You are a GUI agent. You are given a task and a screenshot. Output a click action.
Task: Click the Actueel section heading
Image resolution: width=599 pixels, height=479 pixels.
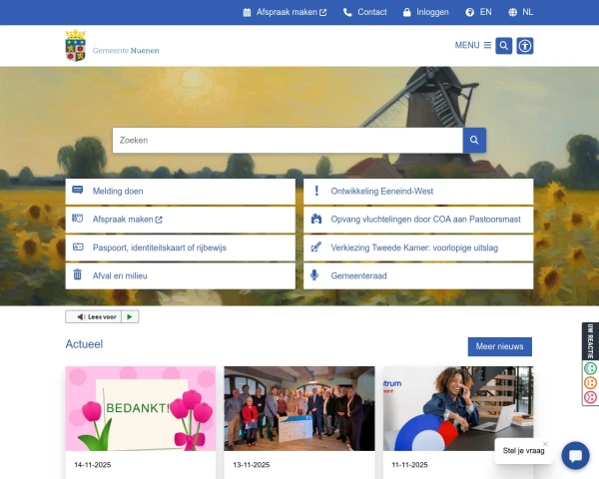click(x=84, y=344)
